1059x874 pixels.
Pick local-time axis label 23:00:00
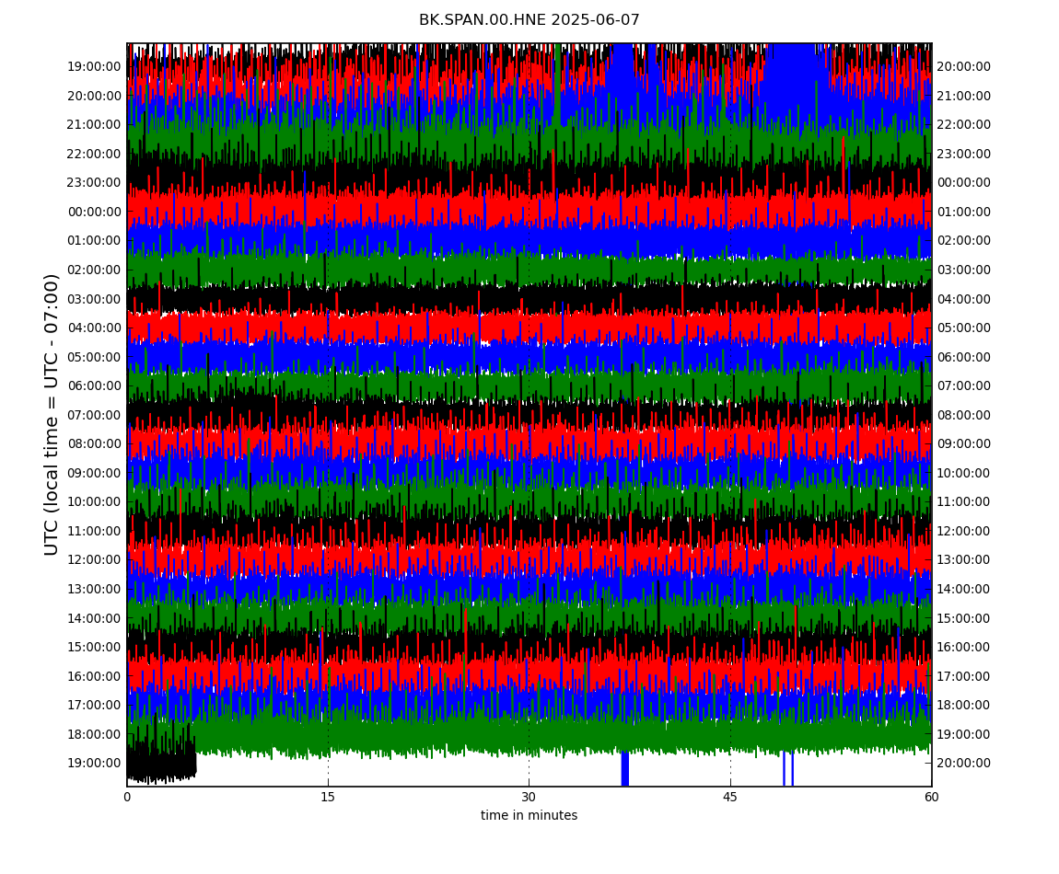tap(964, 154)
